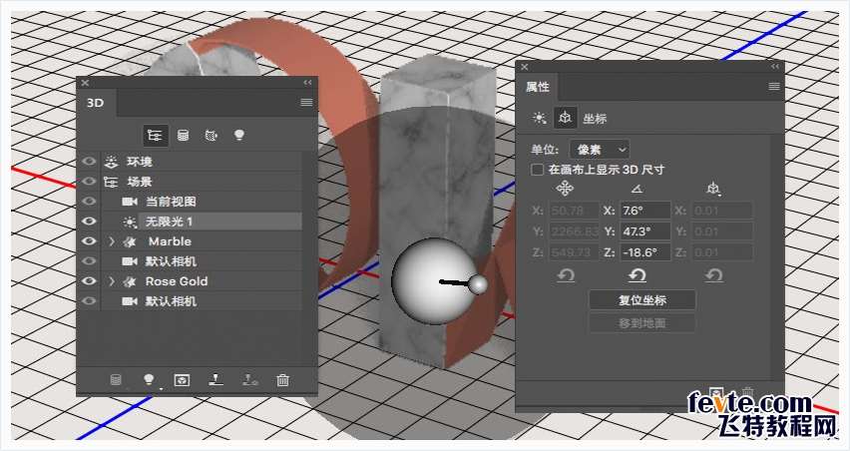This screenshot has height=451, width=850.
Task: Select the 场景 row
Action: pyautogui.click(x=202, y=182)
